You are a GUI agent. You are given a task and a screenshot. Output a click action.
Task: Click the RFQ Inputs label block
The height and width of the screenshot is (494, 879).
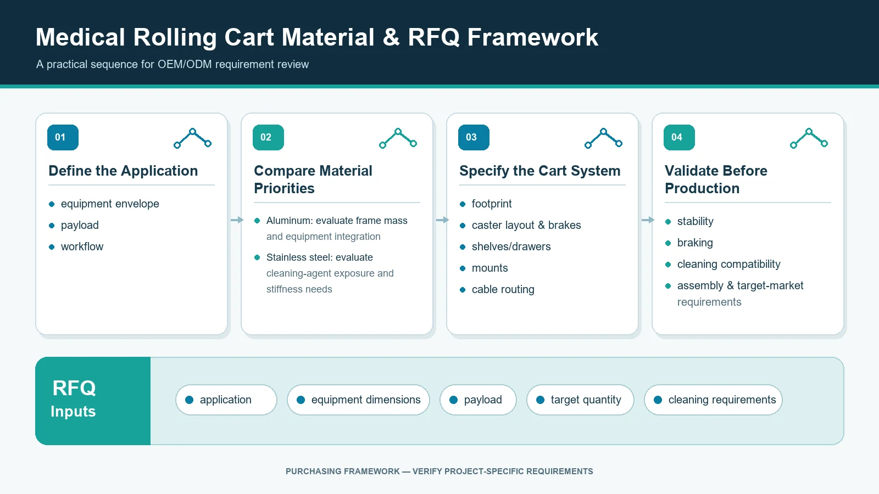pyautogui.click(x=93, y=401)
